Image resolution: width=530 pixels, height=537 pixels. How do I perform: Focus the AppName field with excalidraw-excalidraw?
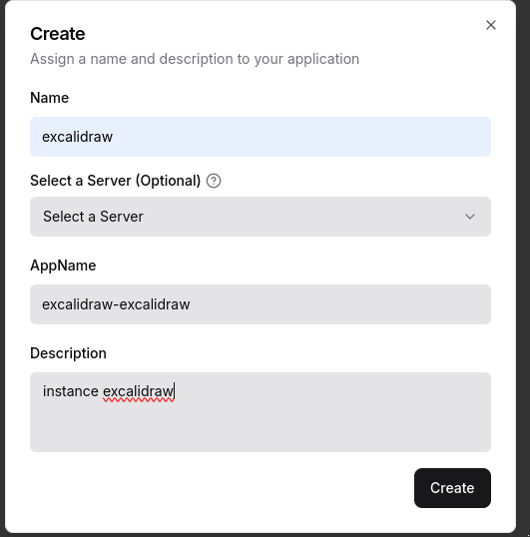coord(261,304)
